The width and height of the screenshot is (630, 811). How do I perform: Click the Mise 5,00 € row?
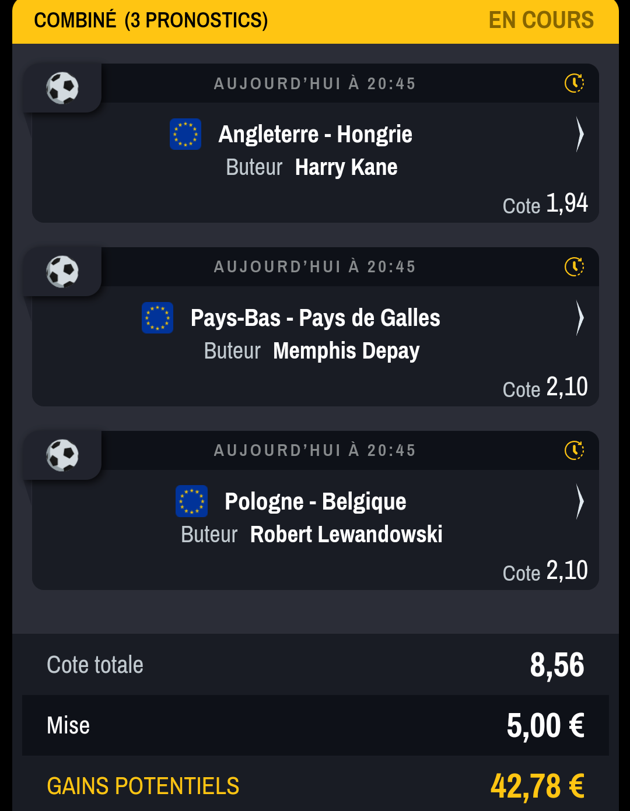click(316, 725)
